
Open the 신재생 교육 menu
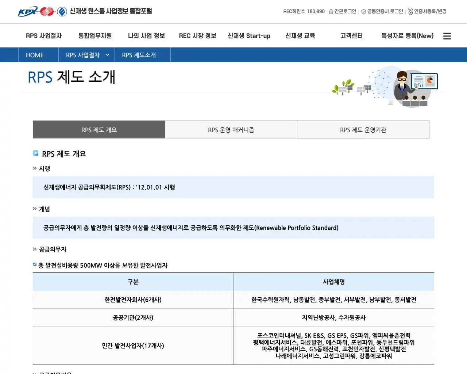pyautogui.click(x=300, y=36)
